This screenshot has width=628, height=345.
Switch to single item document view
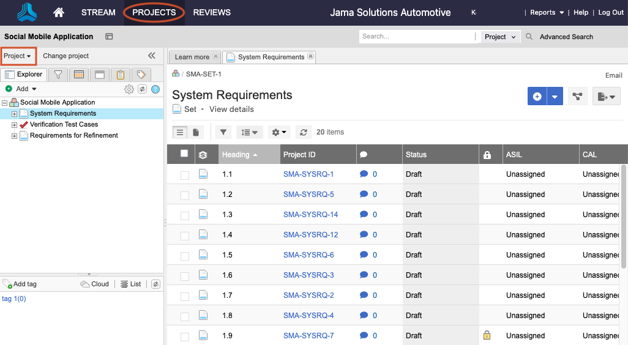click(196, 132)
